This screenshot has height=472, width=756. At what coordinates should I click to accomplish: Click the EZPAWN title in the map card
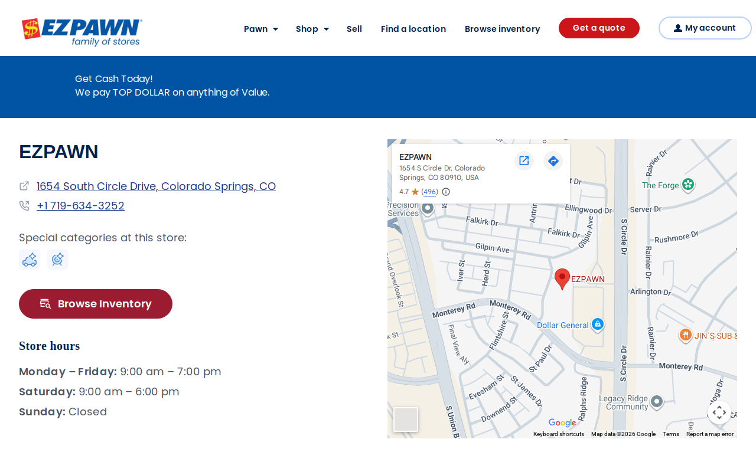point(416,157)
